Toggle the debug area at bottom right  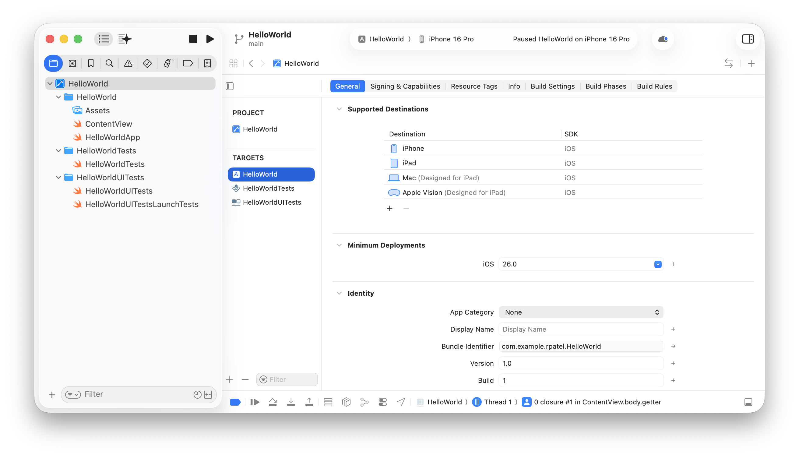click(748, 402)
